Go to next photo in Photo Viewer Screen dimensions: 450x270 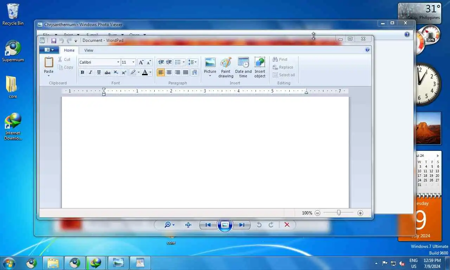point(242,225)
